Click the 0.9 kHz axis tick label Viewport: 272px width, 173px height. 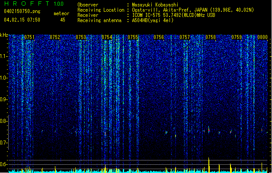click(x=4, y=99)
